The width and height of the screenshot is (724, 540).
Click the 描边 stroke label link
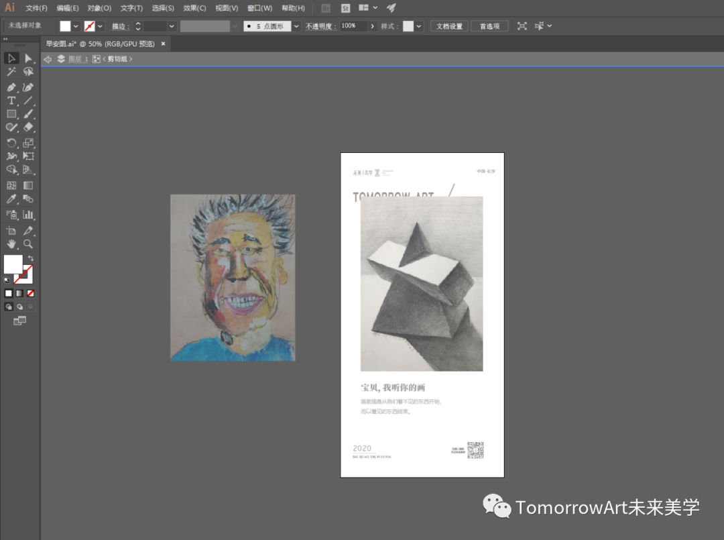pyautogui.click(x=121, y=26)
